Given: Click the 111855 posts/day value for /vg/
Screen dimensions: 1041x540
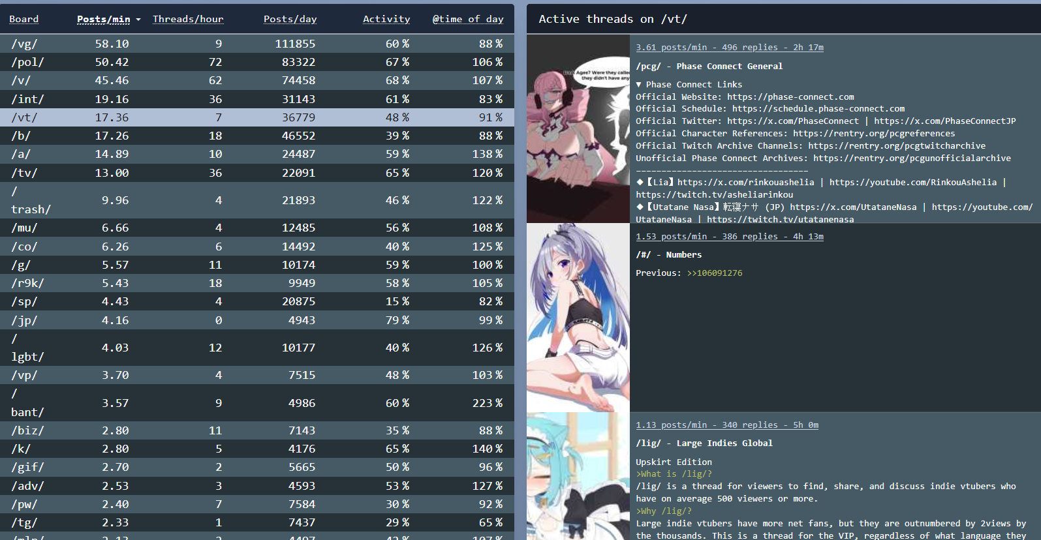Looking at the screenshot, I should (x=295, y=44).
